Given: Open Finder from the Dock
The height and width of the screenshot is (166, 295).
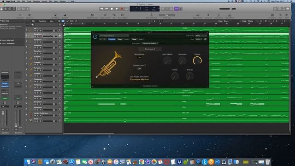Looking at the screenshot, I should click(x=28, y=162).
